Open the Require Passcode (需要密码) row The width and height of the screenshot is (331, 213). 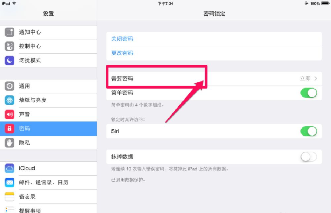tap(214, 79)
